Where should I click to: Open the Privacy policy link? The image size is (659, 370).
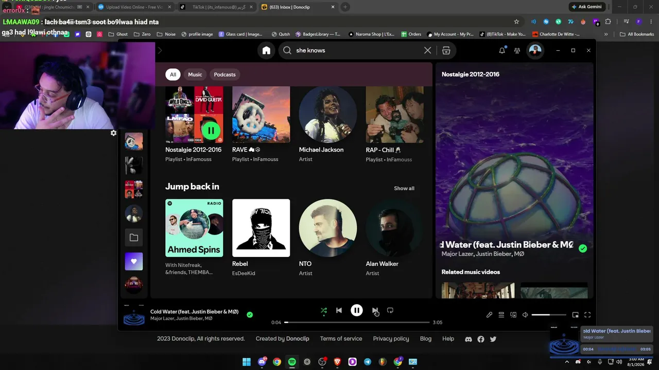tap(391, 339)
